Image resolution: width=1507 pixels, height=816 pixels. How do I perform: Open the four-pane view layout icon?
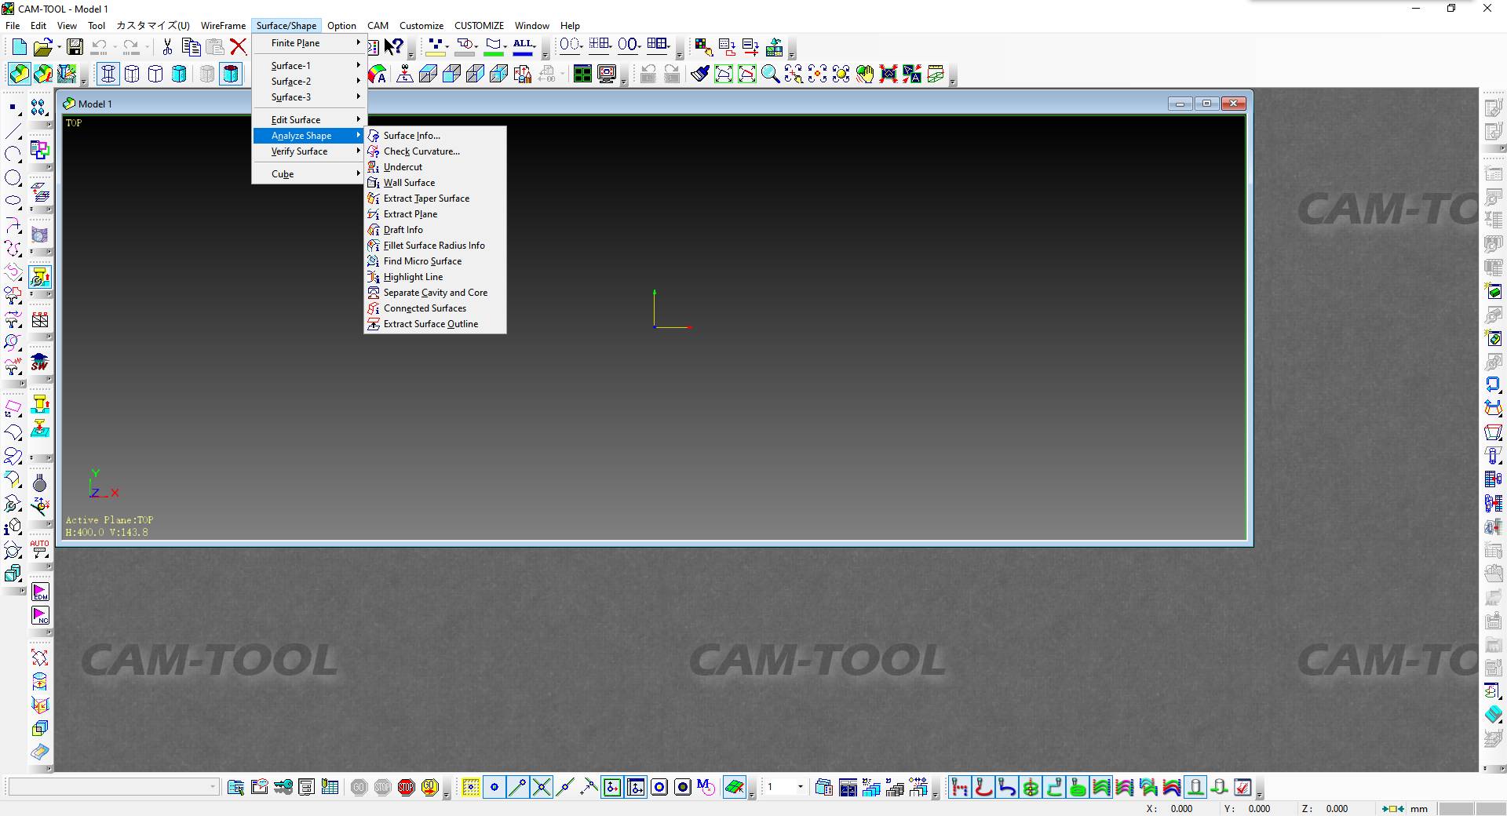point(582,74)
